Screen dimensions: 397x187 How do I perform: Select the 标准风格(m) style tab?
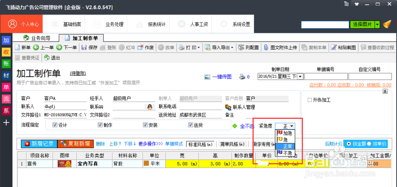[200, 144]
